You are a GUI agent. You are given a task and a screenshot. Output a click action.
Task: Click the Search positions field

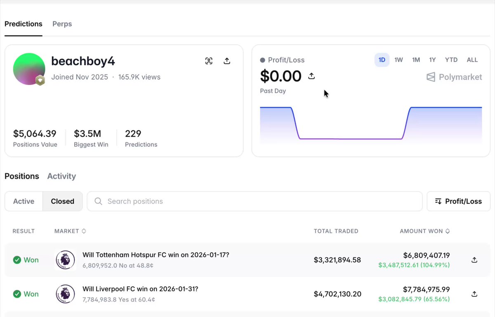pos(255,201)
